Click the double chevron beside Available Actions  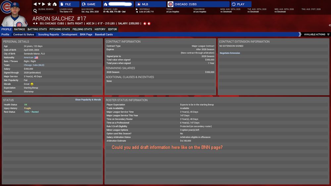click(300, 34)
